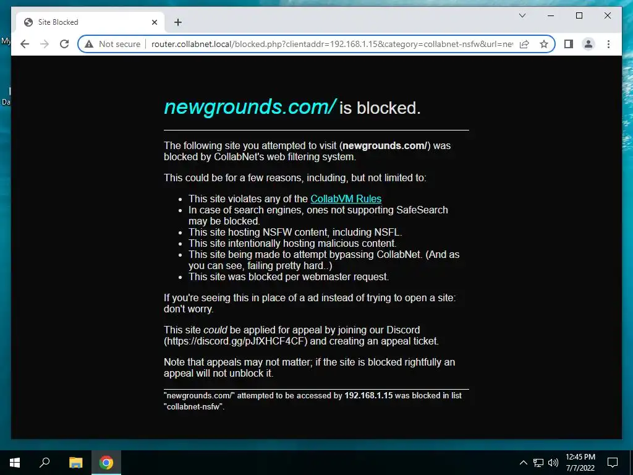This screenshot has height=475, width=633.
Task: Click the Discord invite URL text
Action: click(236, 341)
